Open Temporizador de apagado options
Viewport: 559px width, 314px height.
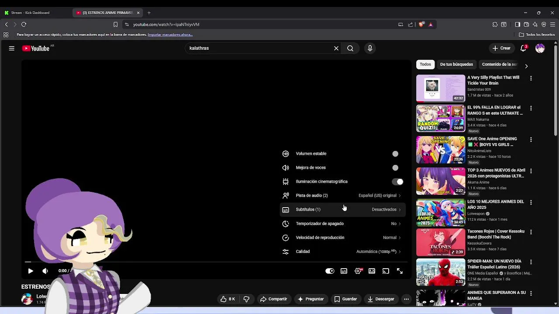coord(342,223)
